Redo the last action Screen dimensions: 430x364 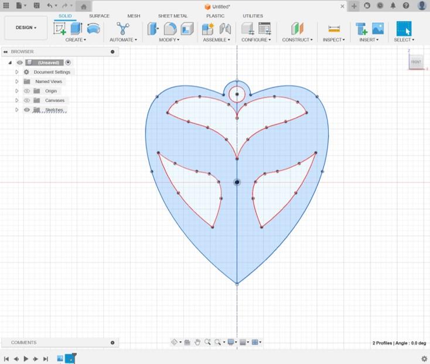[64, 5]
